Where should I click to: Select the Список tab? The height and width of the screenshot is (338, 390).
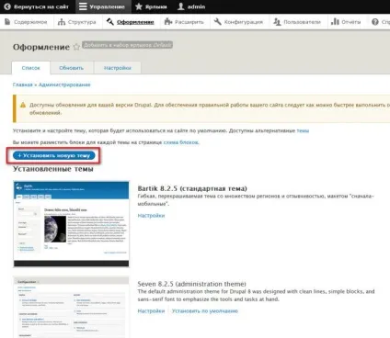30,68
